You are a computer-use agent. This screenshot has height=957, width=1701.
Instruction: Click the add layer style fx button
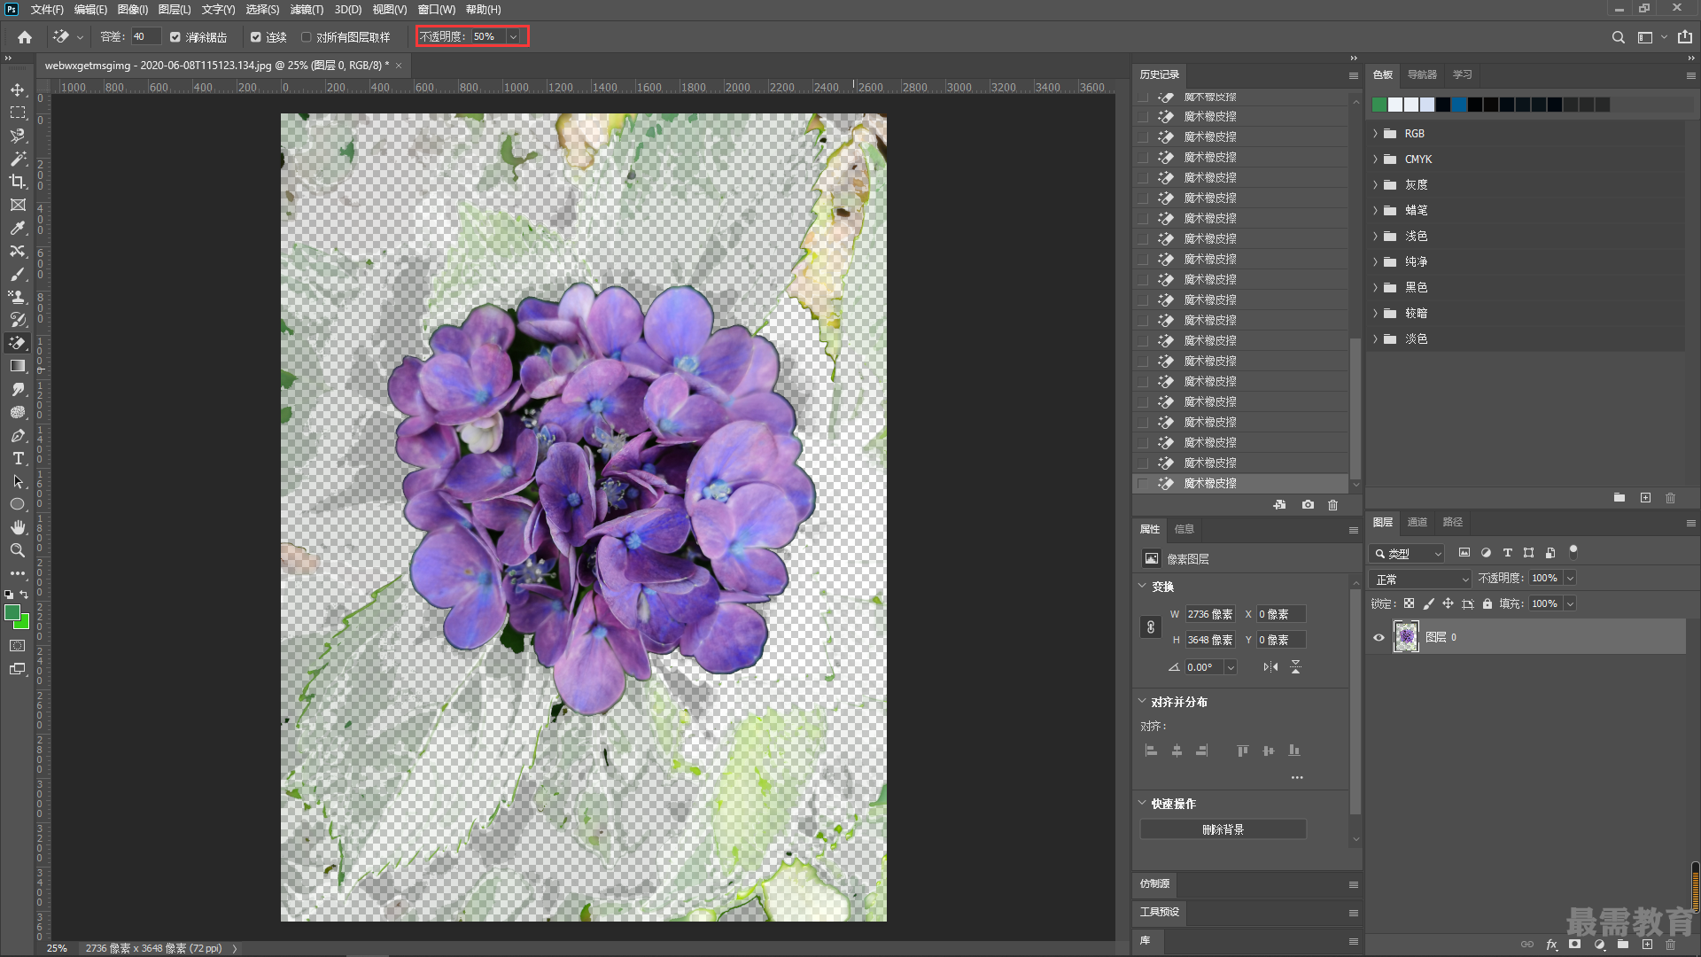tap(1551, 945)
